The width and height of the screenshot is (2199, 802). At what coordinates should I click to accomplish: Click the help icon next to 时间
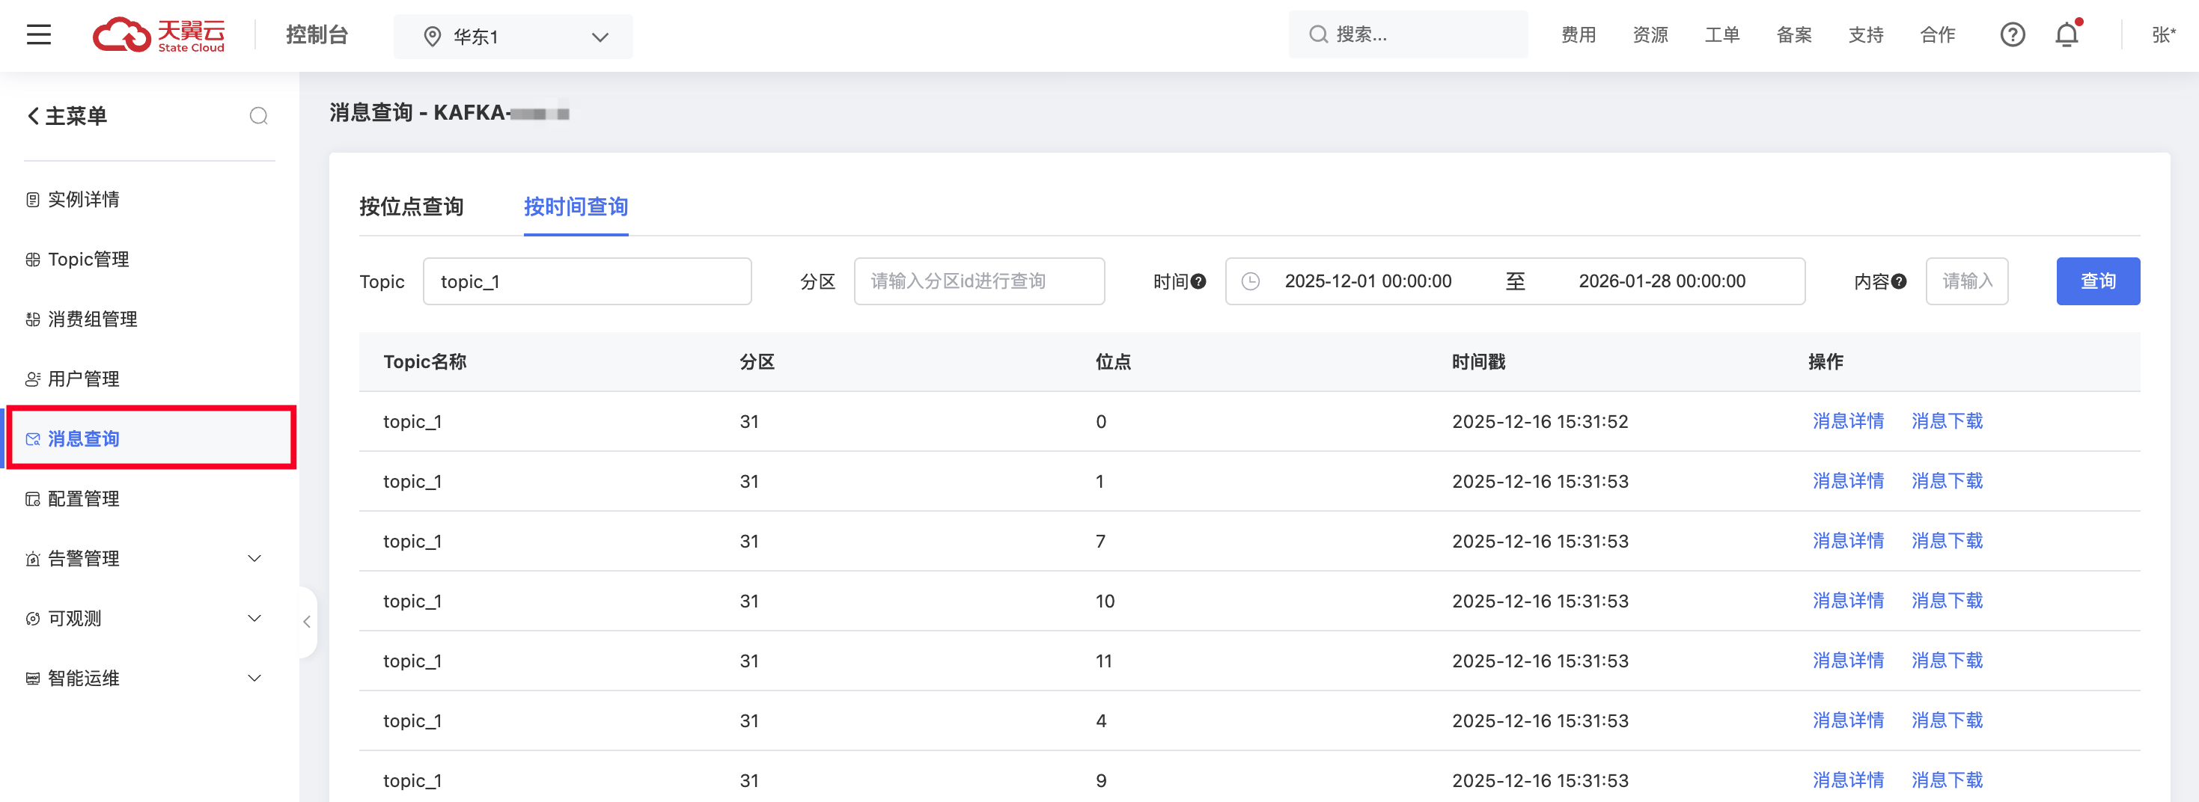pyautogui.click(x=1198, y=281)
